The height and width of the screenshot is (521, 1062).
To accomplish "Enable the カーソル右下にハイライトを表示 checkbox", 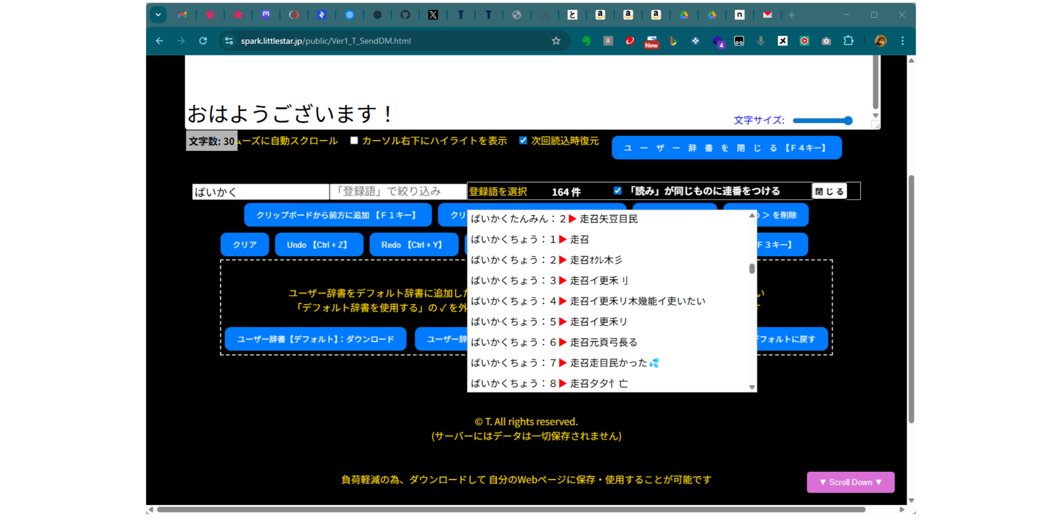I will coord(354,140).
